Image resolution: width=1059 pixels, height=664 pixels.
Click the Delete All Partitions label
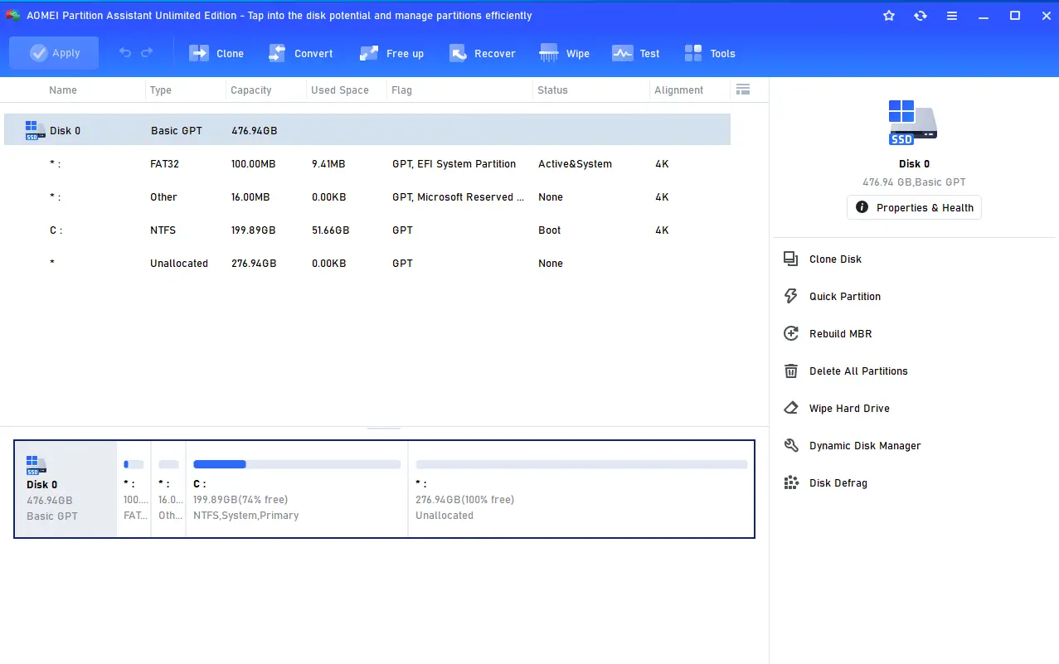point(858,371)
